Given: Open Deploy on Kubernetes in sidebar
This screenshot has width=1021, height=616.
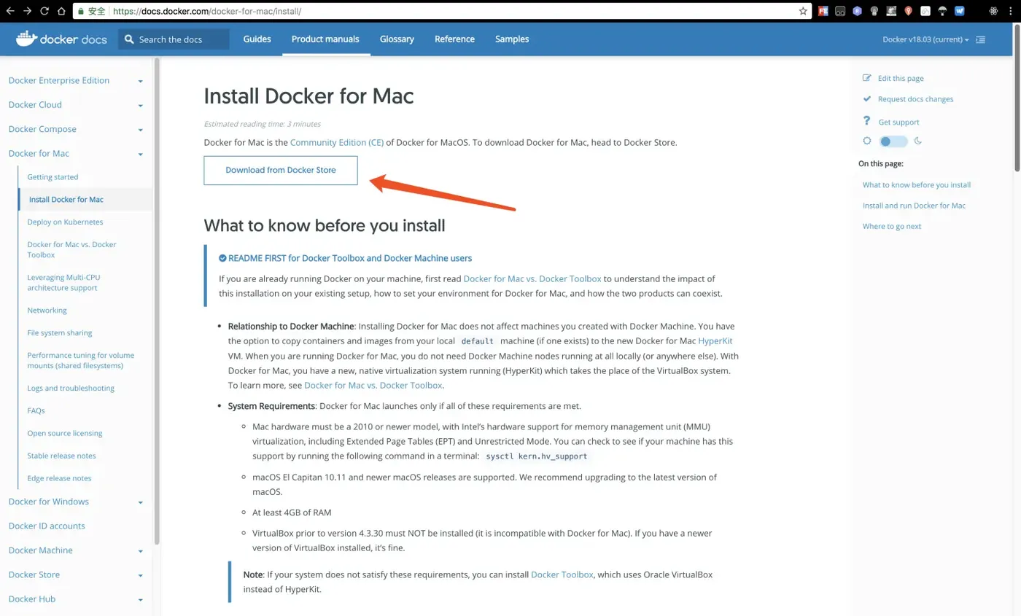Looking at the screenshot, I should click(x=65, y=222).
